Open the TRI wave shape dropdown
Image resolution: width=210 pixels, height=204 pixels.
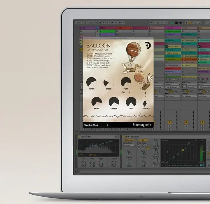[x=126, y=92]
